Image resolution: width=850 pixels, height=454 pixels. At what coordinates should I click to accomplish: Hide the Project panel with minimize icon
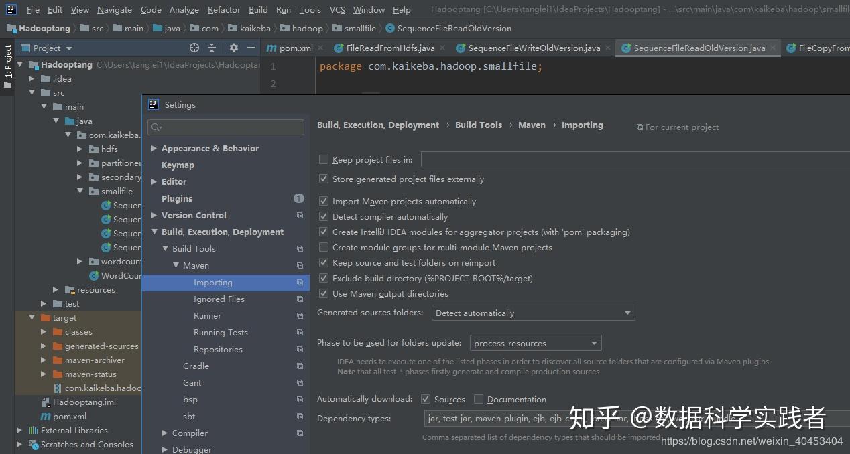tap(251, 48)
